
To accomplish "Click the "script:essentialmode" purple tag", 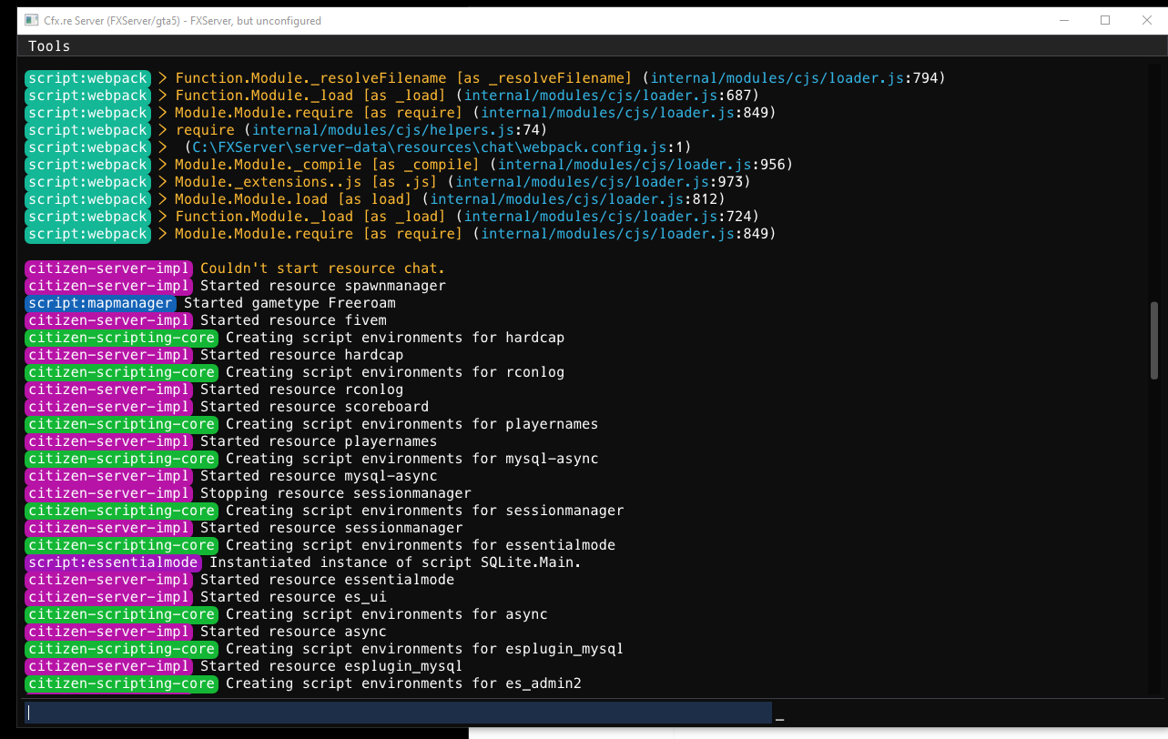I will click(x=113, y=562).
